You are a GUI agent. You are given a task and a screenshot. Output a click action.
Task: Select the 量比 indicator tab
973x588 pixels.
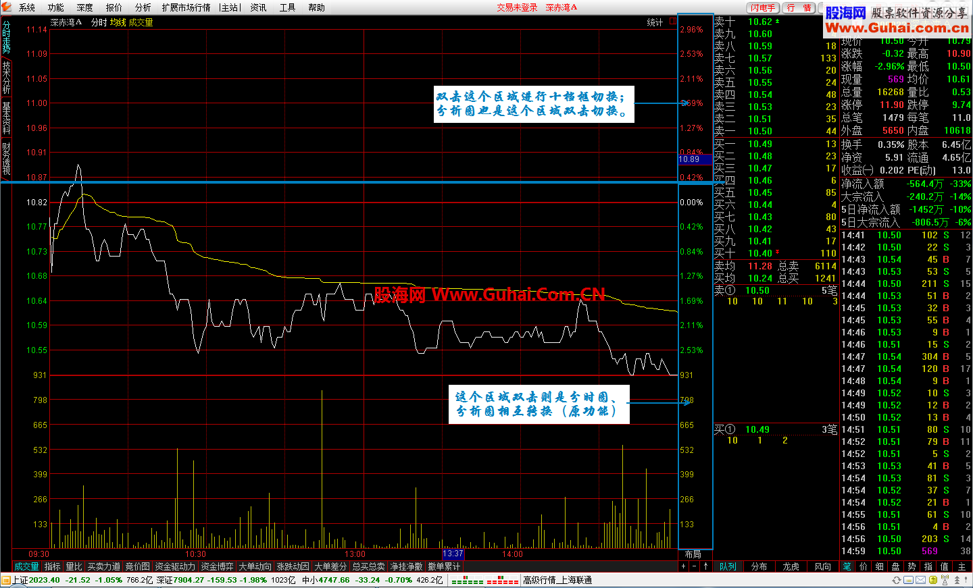point(74,566)
